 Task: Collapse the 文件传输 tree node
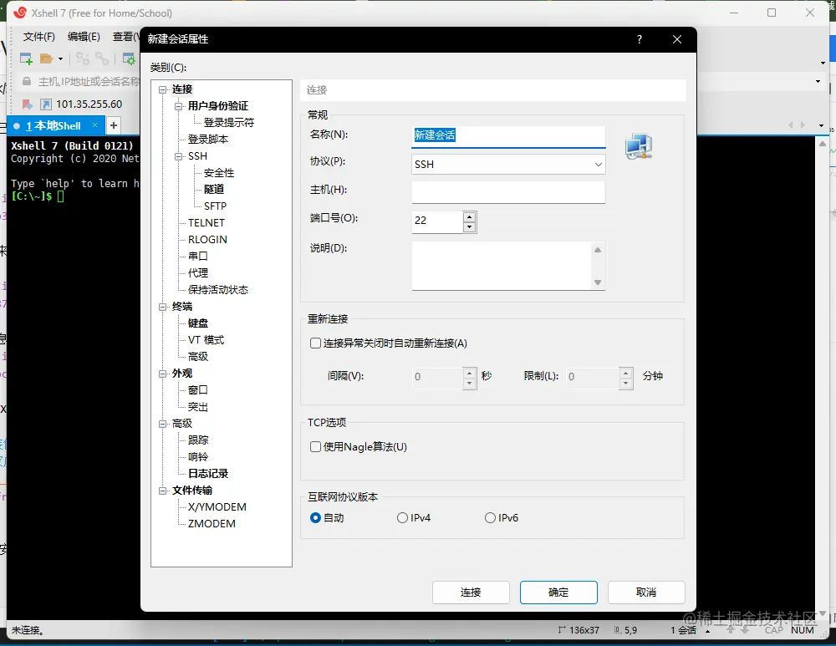click(163, 491)
